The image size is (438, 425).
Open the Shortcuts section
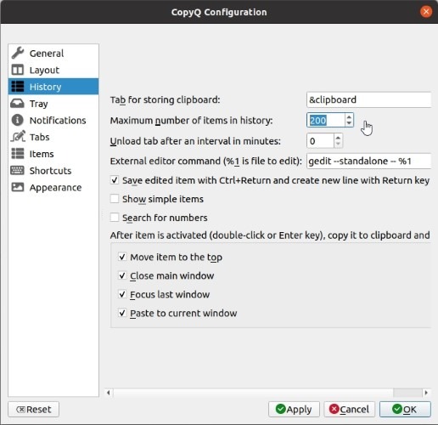pyautogui.click(x=53, y=170)
